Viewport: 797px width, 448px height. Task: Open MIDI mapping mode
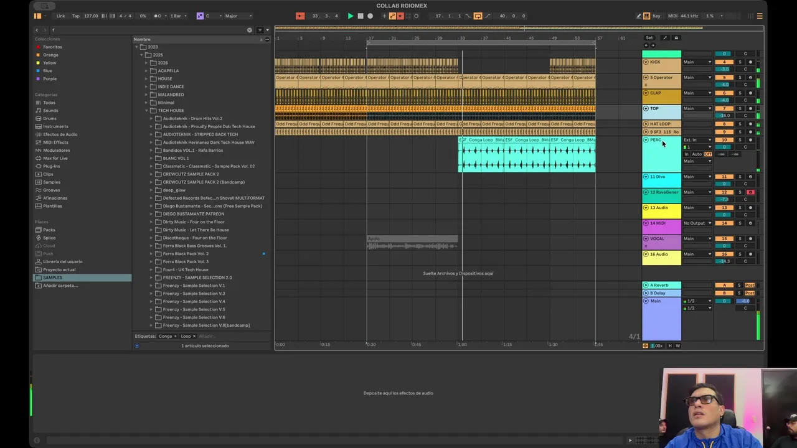pos(672,16)
